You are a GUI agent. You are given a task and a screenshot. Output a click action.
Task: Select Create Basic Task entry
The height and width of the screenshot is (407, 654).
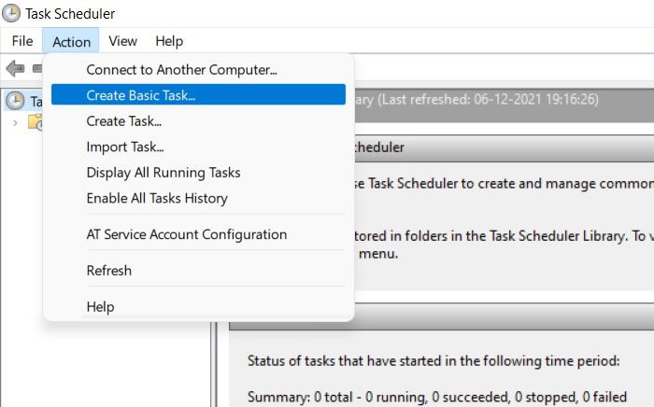[x=198, y=95]
